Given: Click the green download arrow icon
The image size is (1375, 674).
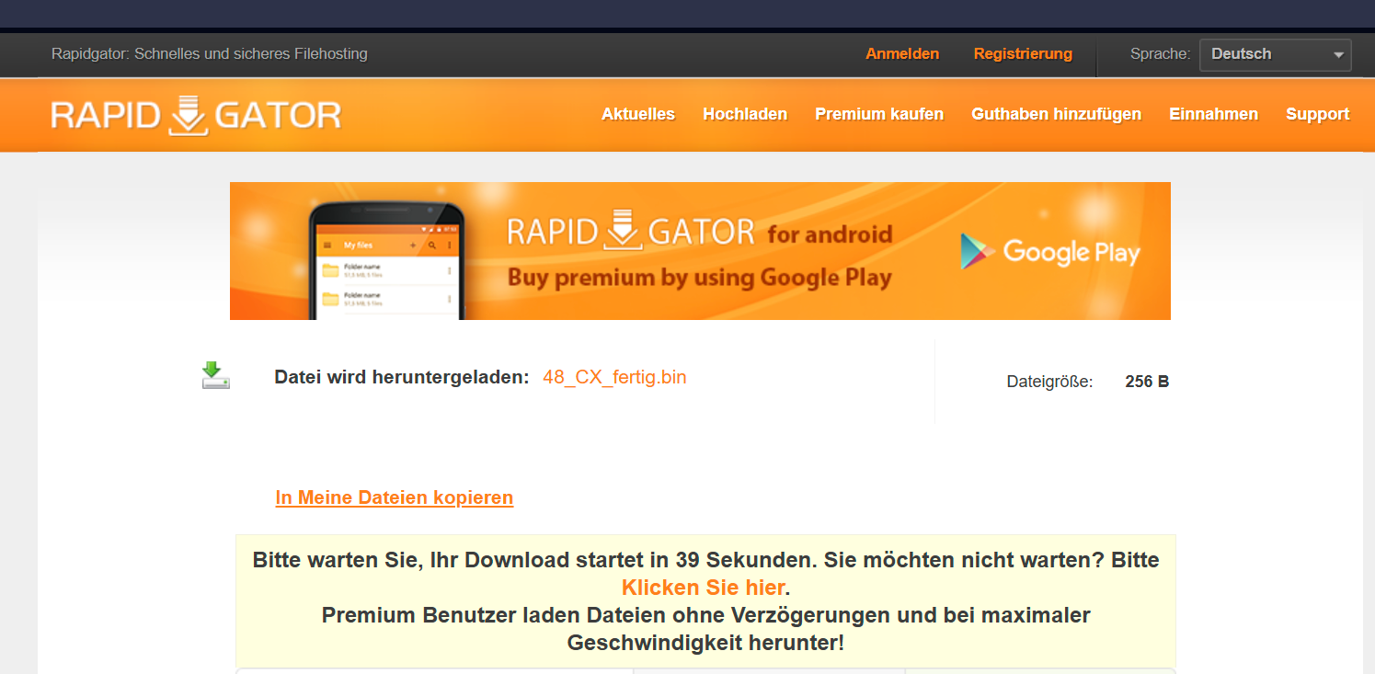Looking at the screenshot, I should [215, 376].
